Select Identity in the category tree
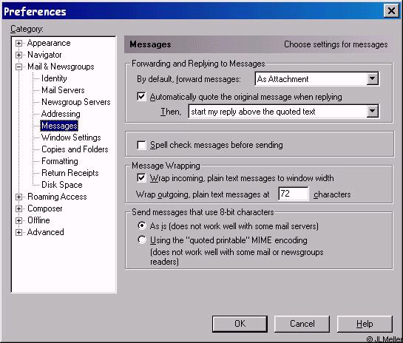The height and width of the screenshot is (343, 403). tap(54, 78)
